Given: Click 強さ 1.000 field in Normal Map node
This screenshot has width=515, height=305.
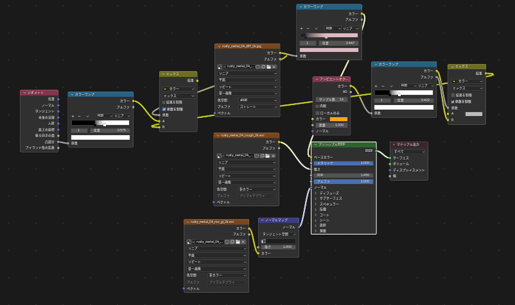Looking at the screenshot, I should pos(278,247).
